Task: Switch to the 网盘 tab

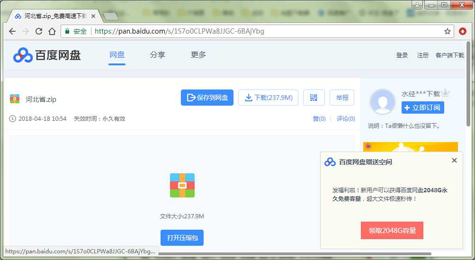Action: pos(117,55)
